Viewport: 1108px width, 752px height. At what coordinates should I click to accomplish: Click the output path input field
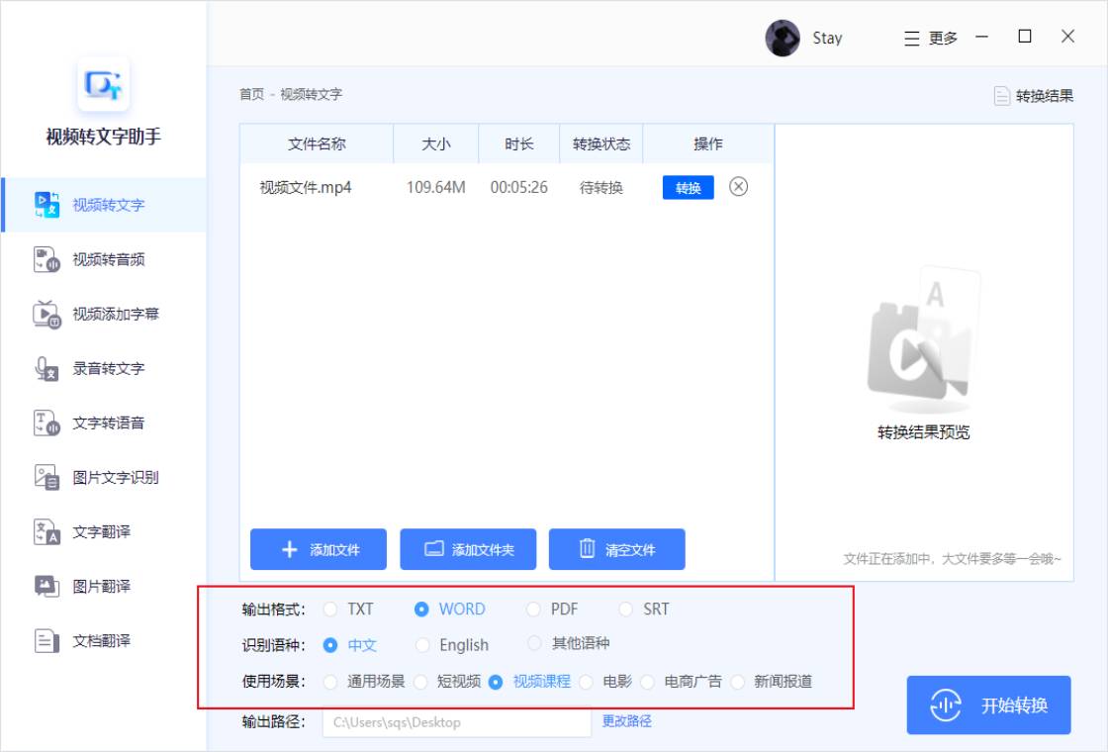[x=455, y=722]
